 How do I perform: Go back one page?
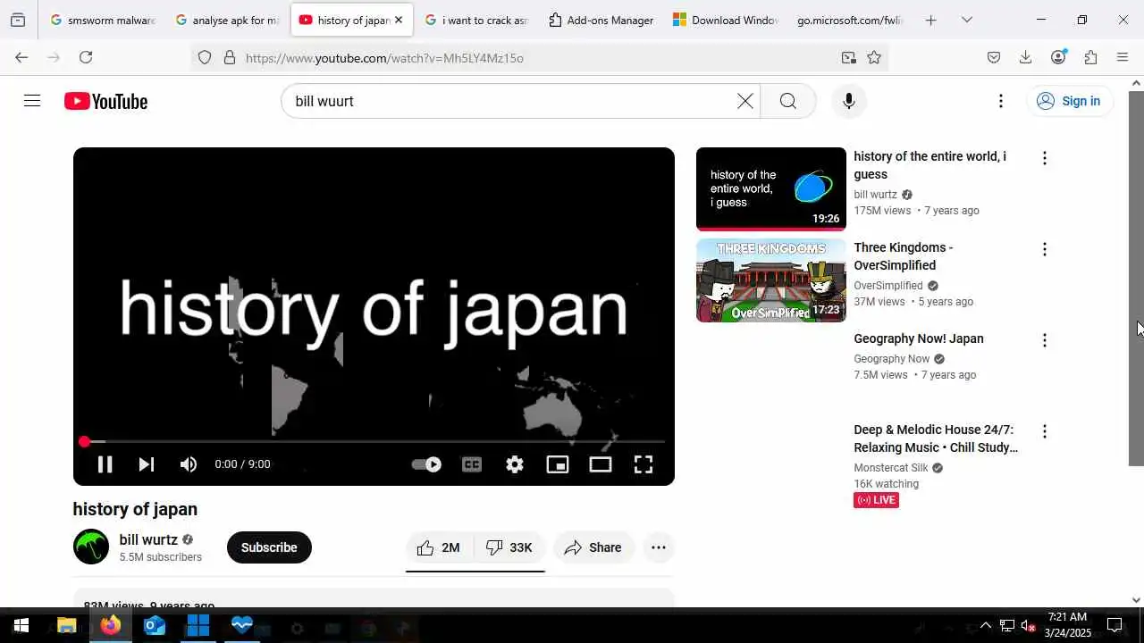pyautogui.click(x=21, y=57)
